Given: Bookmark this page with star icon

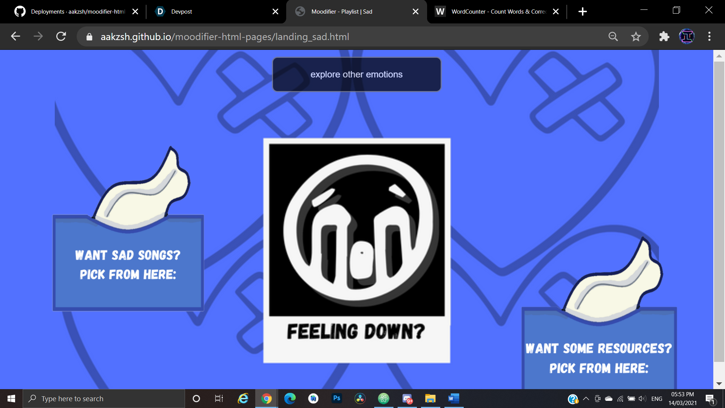Looking at the screenshot, I should pyautogui.click(x=636, y=37).
